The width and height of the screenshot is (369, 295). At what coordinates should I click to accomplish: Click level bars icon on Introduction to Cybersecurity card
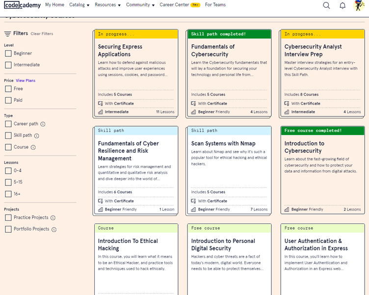(x=287, y=210)
